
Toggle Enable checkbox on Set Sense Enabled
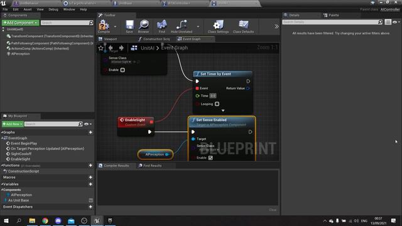[x=210, y=158]
